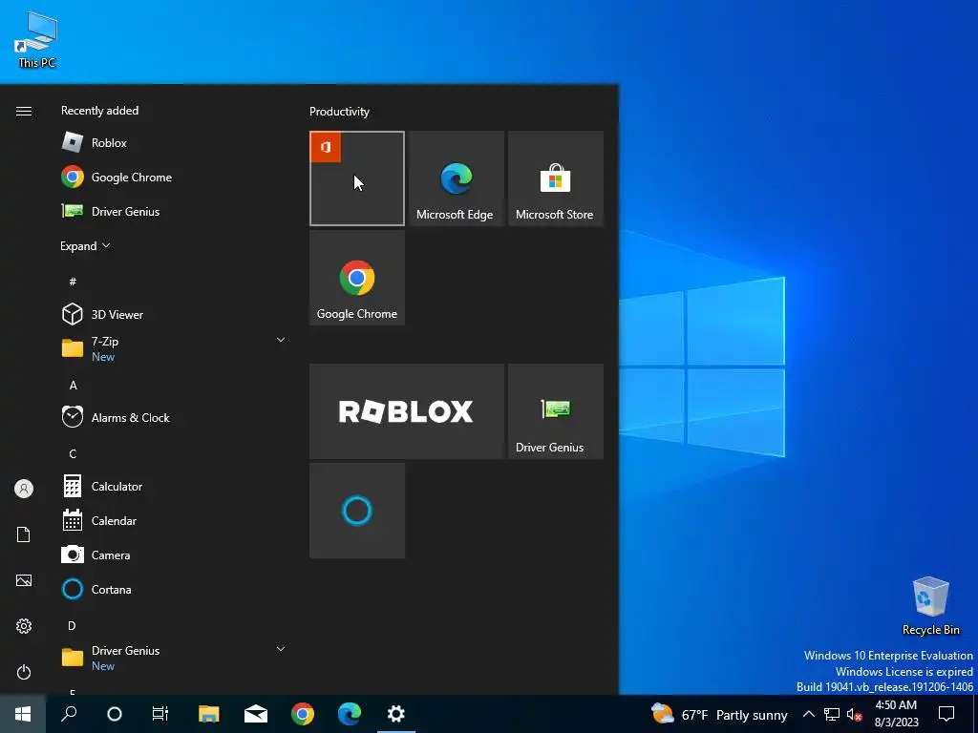This screenshot has width=978, height=733.
Task: Open the network status icon
Action: (832, 714)
